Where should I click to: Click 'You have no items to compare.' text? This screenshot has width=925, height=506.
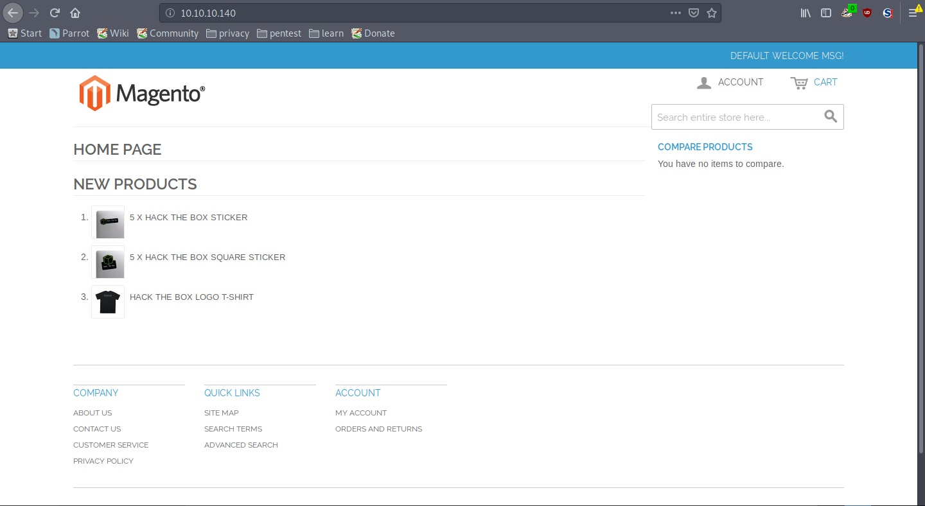click(x=721, y=164)
